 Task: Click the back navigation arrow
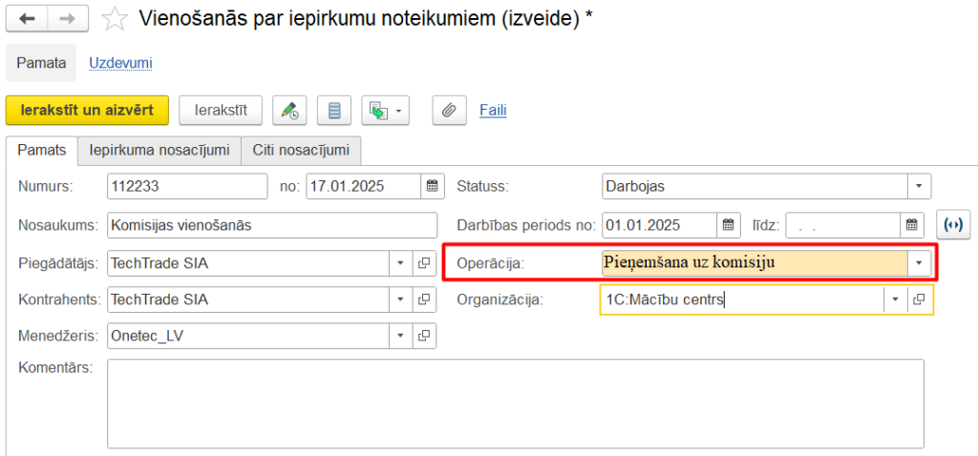pyautogui.click(x=27, y=18)
